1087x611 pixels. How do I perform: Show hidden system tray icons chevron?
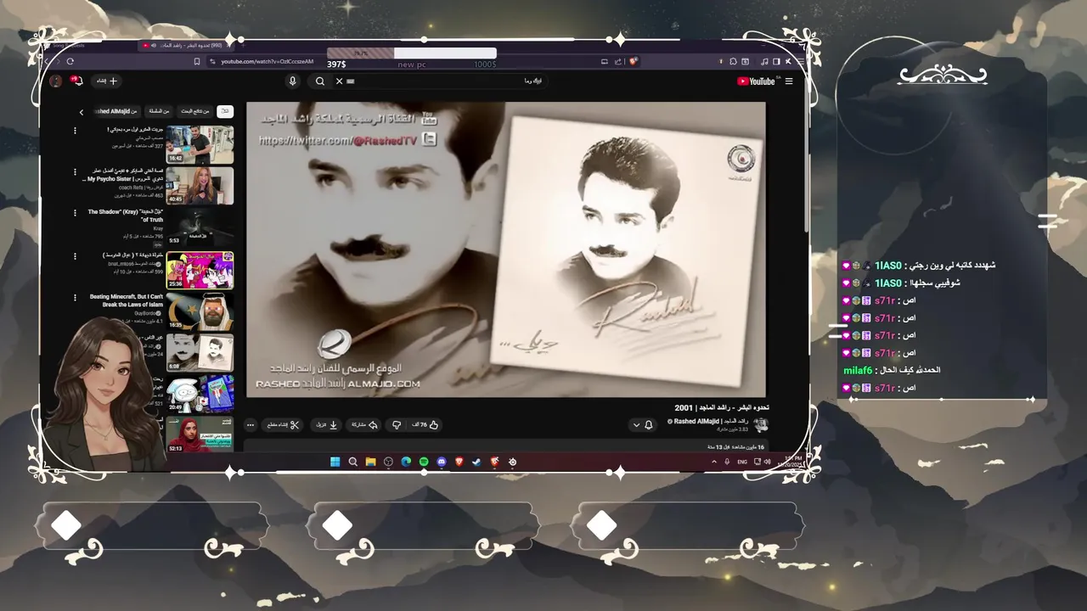(714, 462)
